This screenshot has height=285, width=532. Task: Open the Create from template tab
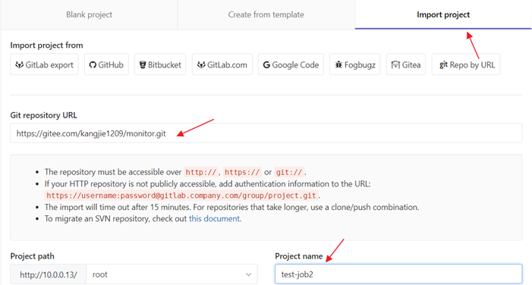pos(266,14)
